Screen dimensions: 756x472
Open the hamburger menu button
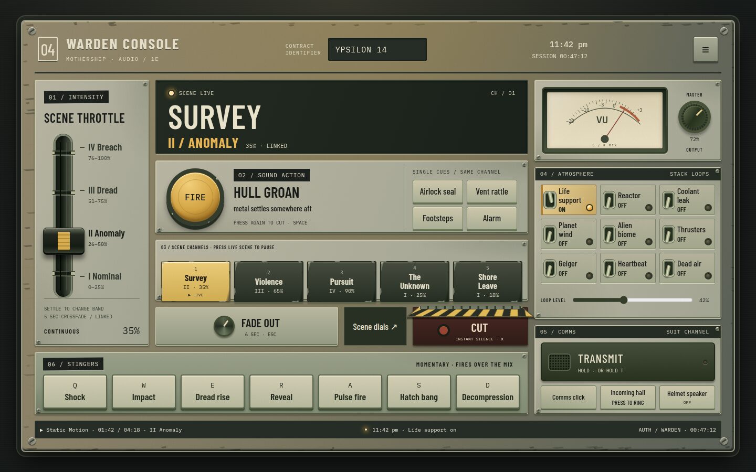click(705, 50)
